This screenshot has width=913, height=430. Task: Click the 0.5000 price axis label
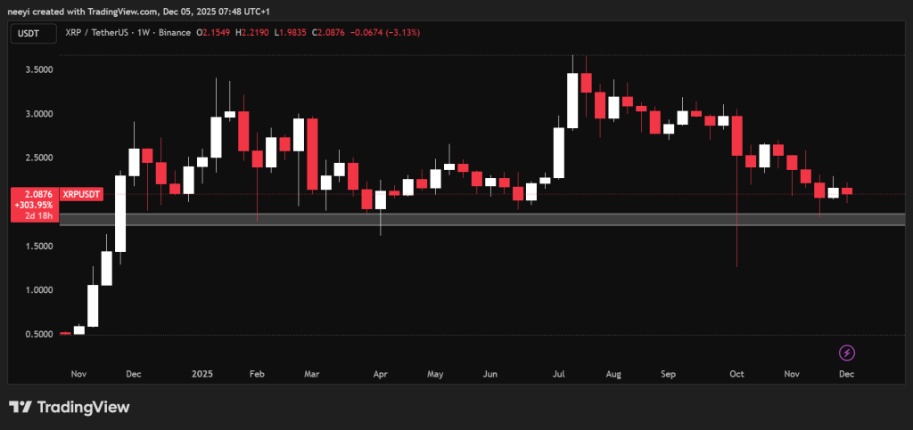pyautogui.click(x=37, y=335)
